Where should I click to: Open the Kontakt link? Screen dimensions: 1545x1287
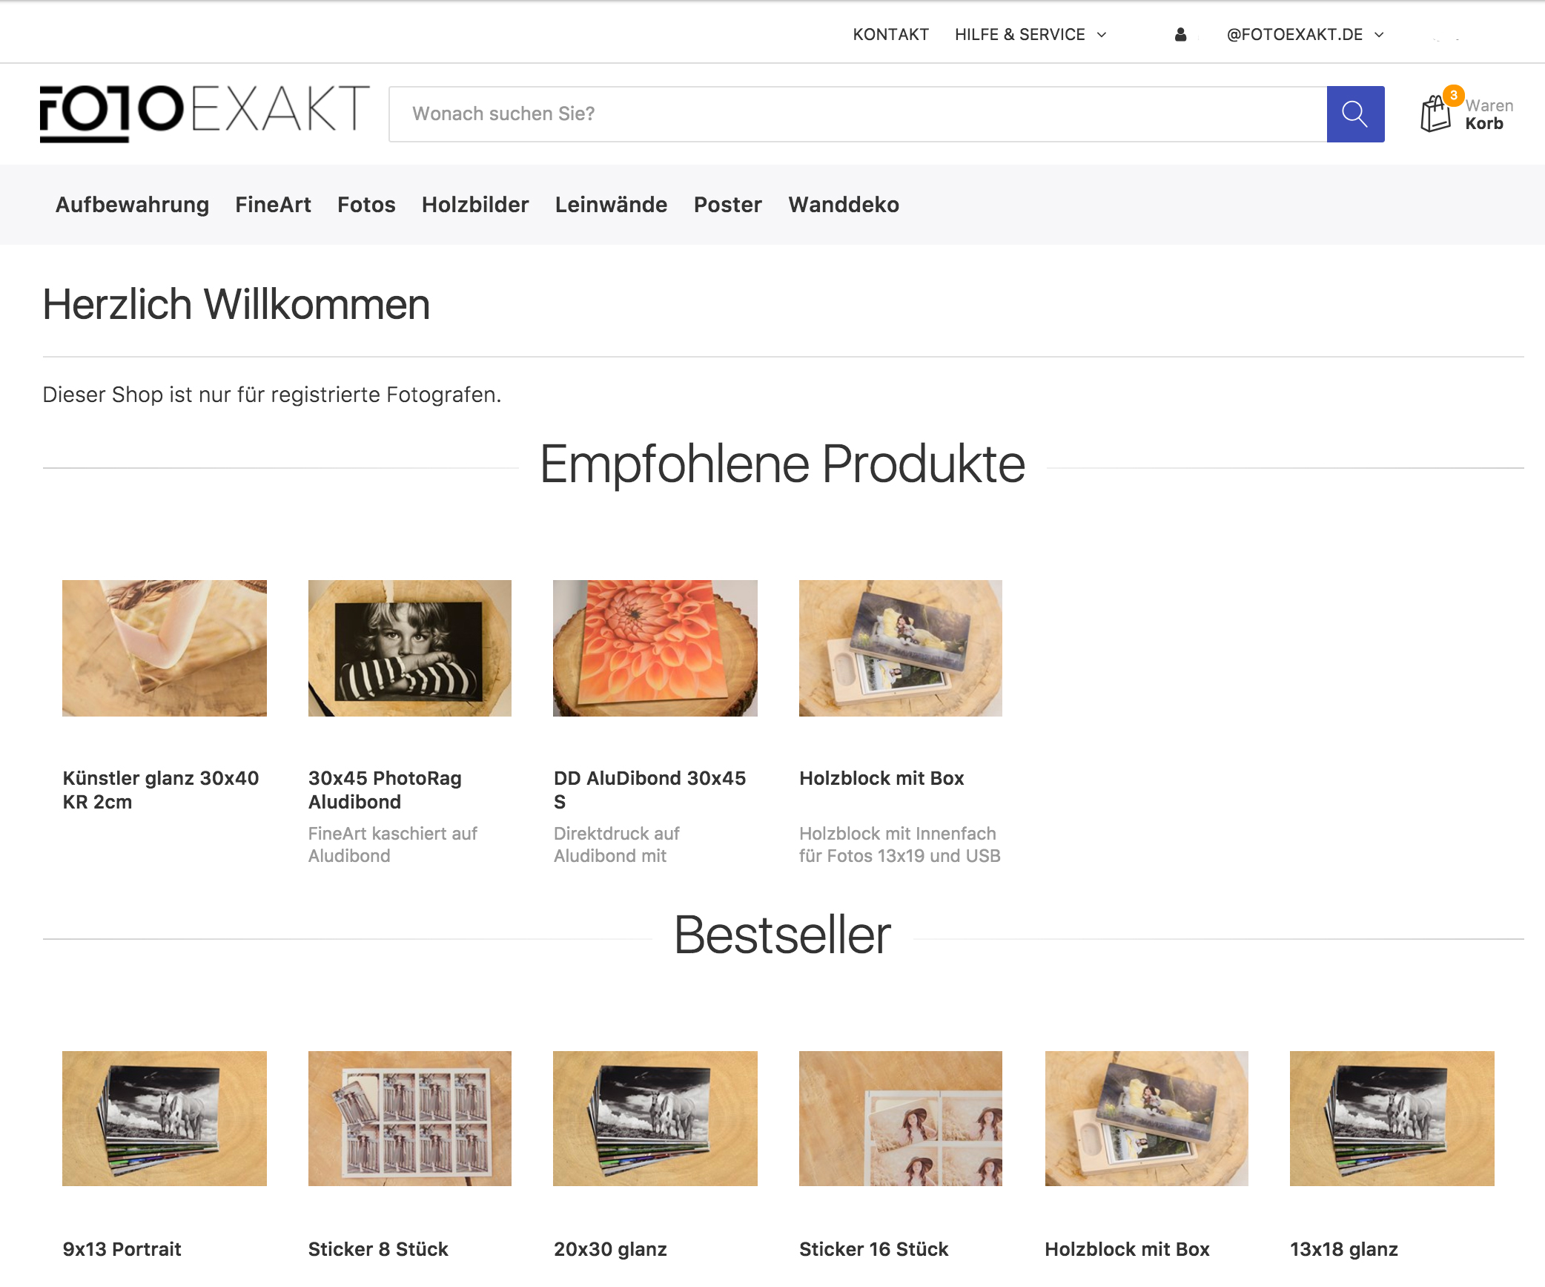pos(890,35)
